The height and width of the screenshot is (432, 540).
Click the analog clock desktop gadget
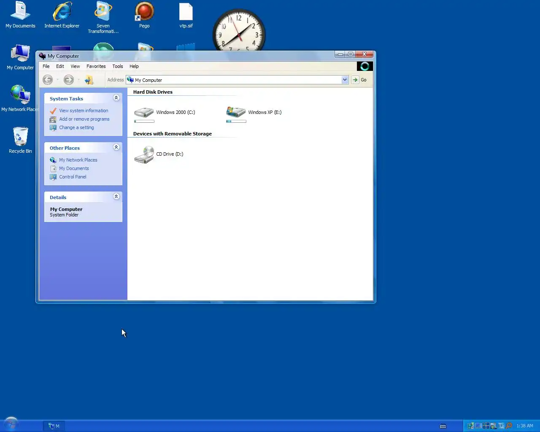[x=239, y=30]
